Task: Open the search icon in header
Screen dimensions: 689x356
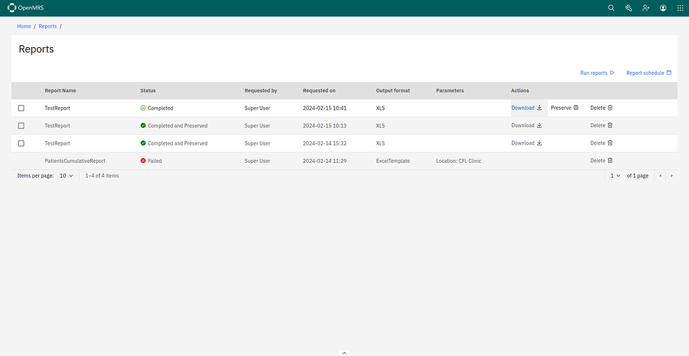Action: (x=611, y=8)
